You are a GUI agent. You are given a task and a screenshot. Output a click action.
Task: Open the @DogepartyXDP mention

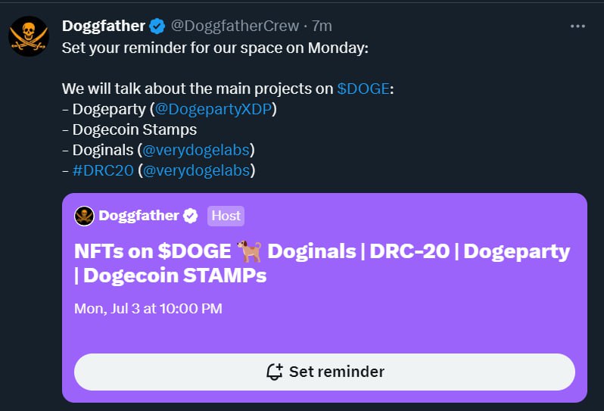tap(213, 109)
